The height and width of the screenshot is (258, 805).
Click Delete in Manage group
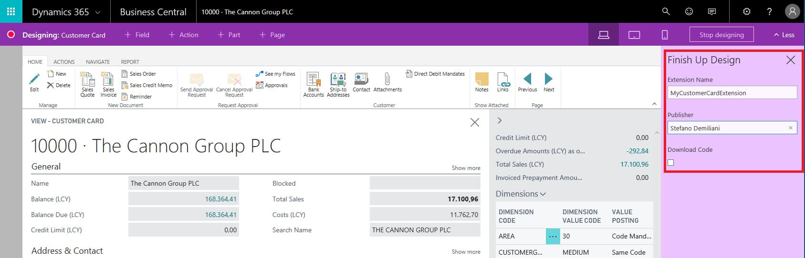(x=59, y=85)
